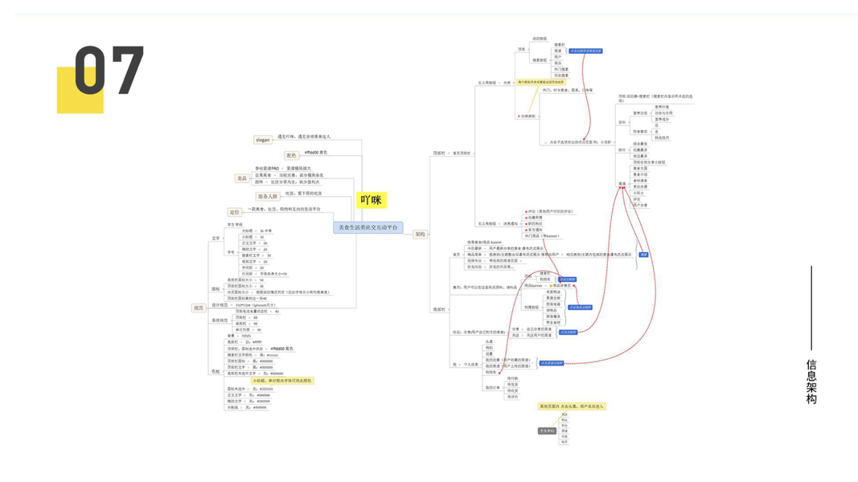This screenshot has width=858, height=482.
Task: Click the #ffdd00 黄色 color note
Action: (x=316, y=153)
